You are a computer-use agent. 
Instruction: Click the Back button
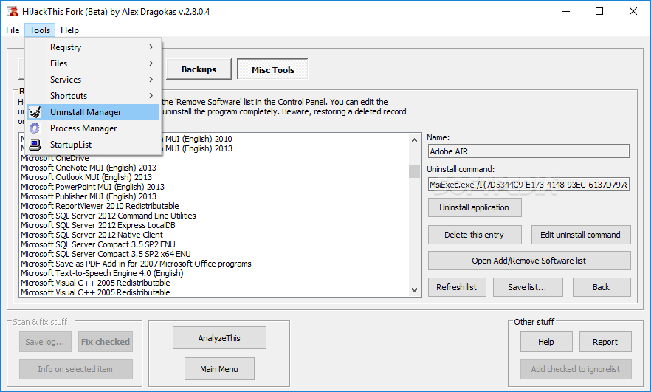pos(601,287)
